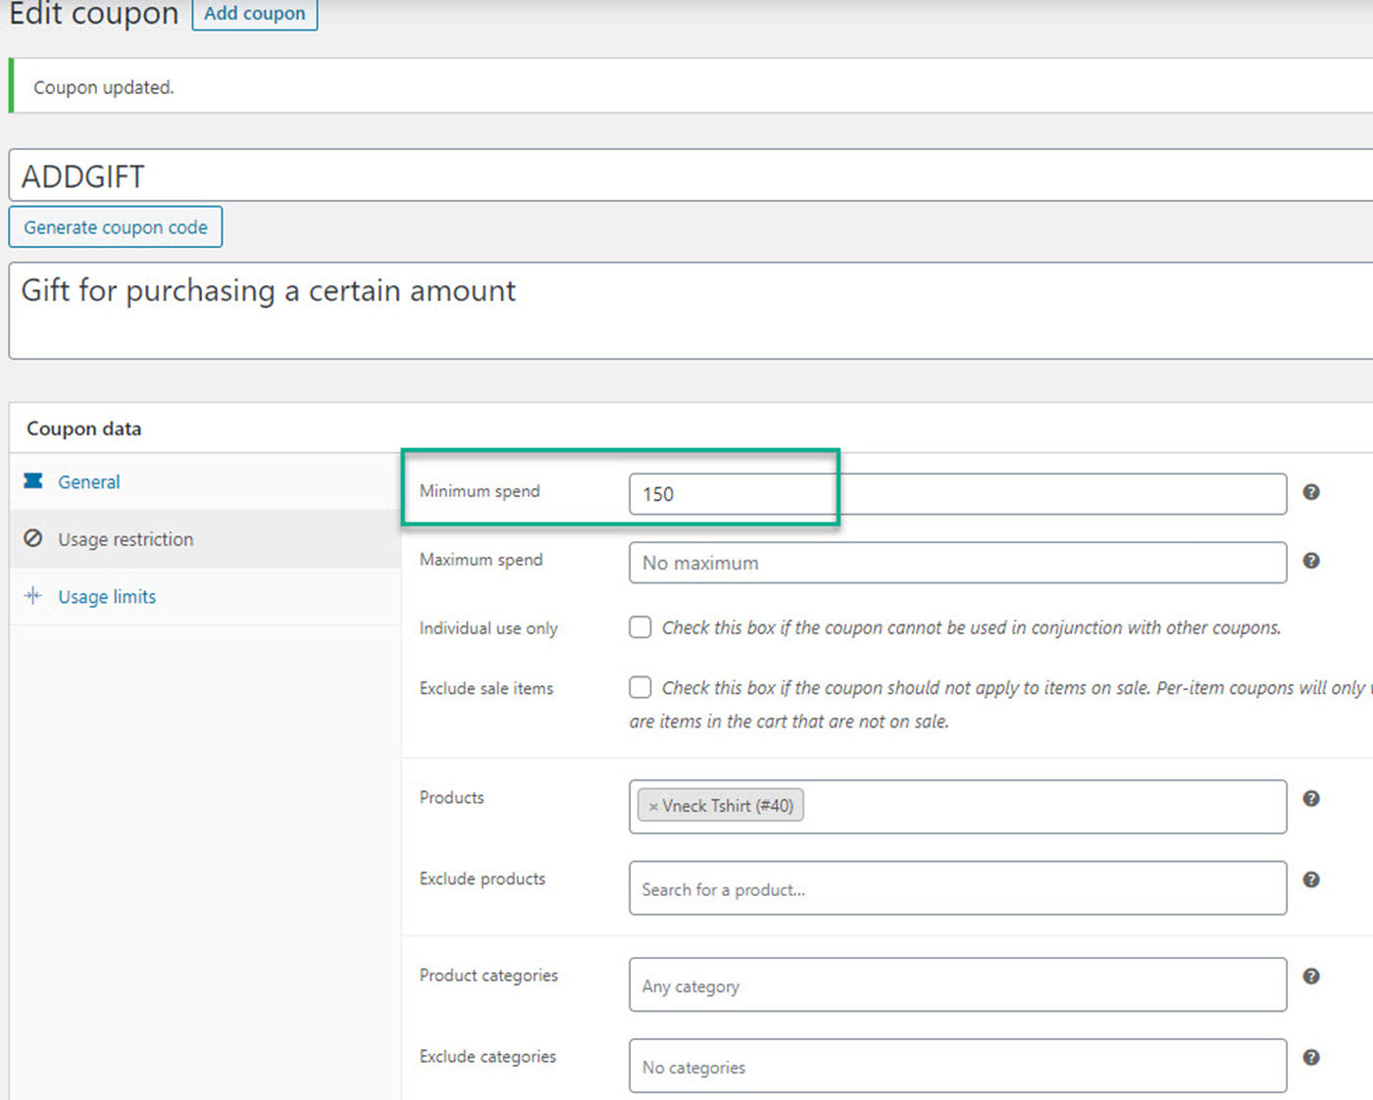The width and height of the screenshot is (1373, 1100).
Task: Click the help icon beside Minimum spend
Action: coord(1310,492)
